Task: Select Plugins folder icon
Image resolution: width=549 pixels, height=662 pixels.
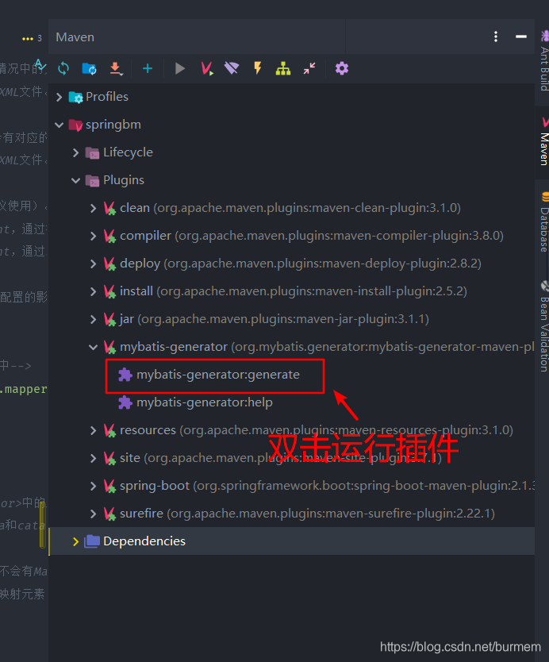Action: coord(92,181)
